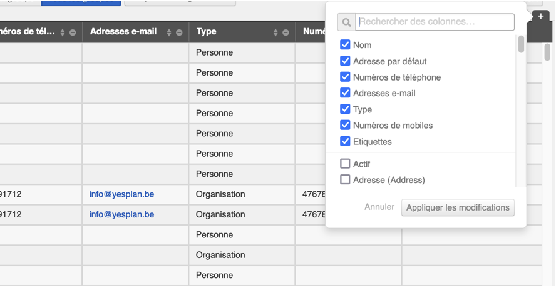Open the second info@yesplan.be email link
The image size is (556, 288).
[x=121, y=214]
